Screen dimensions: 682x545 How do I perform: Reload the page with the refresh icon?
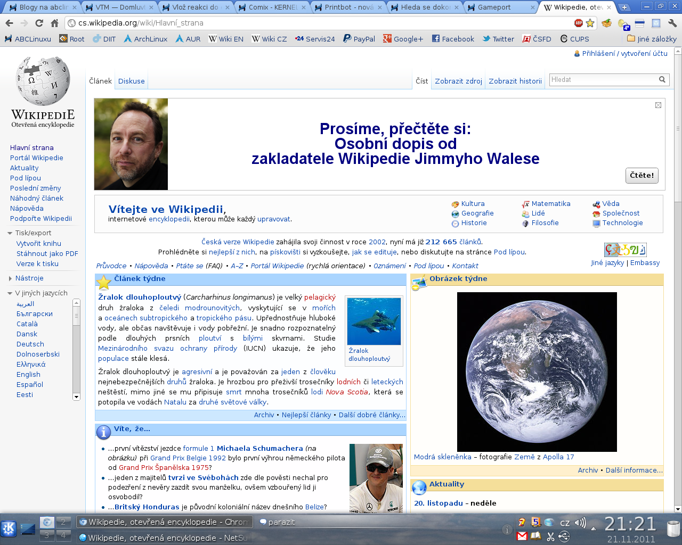pos(39,23)
